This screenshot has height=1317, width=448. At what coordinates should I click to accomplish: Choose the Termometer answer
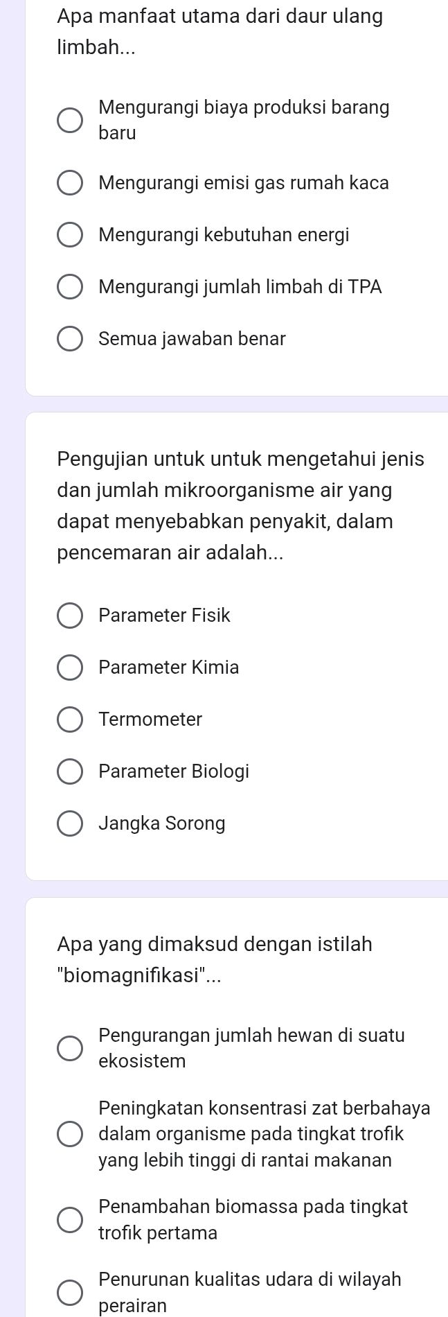[x=70, y=719]
